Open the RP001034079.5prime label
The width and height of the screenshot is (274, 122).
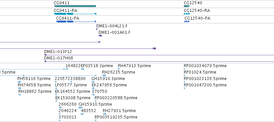[x=205, y=66]
